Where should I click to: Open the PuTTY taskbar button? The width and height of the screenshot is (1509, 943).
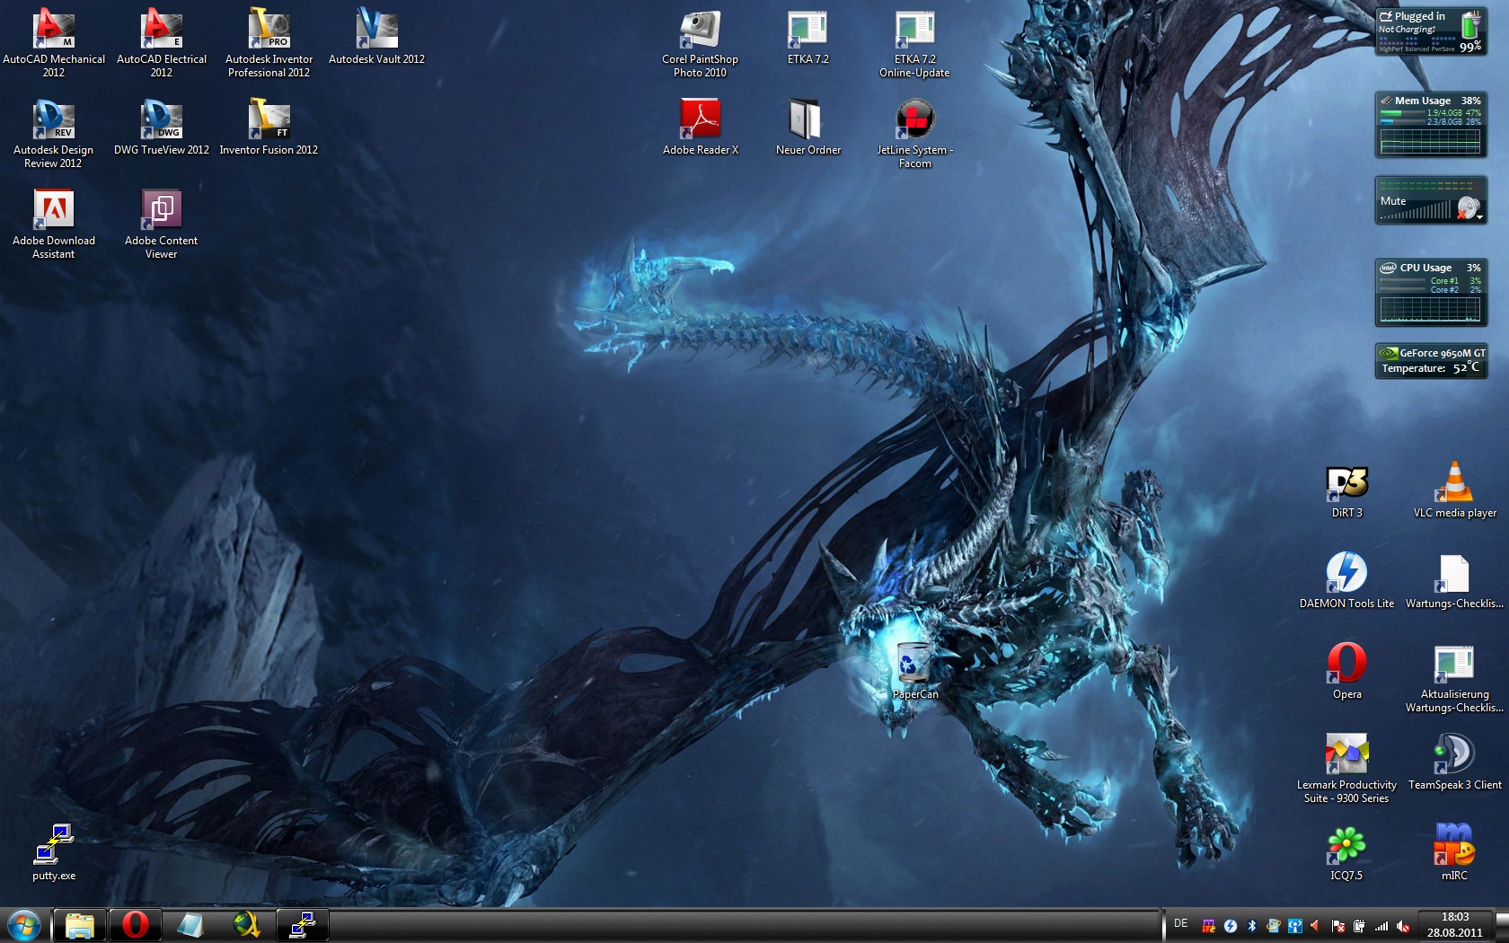(x=303, y=925)
